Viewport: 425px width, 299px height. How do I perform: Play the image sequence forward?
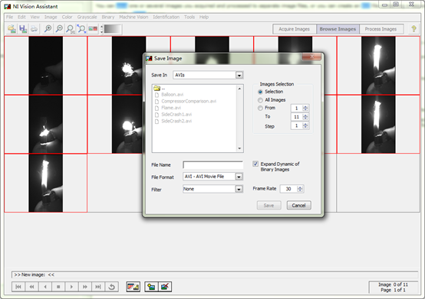71,287
